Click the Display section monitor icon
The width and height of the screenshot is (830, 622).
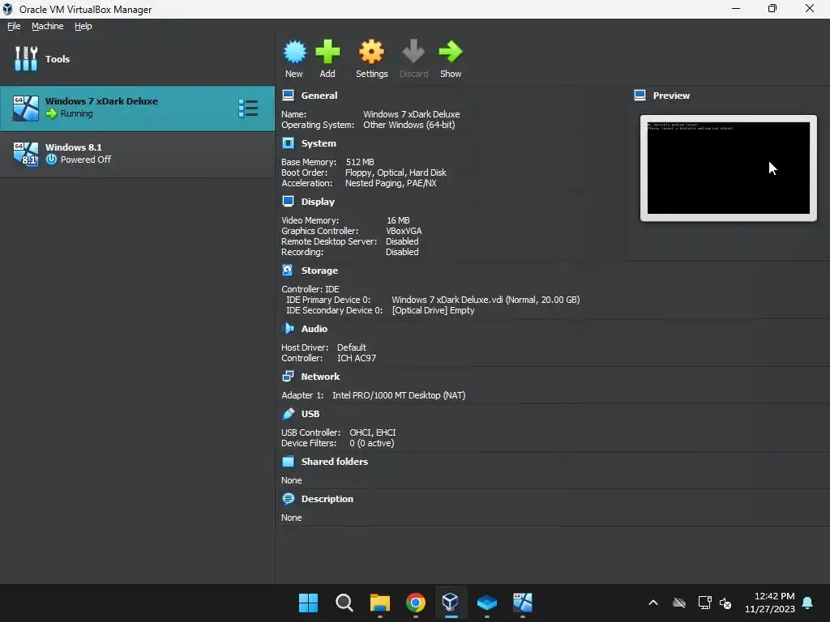(x=288, y=201)
